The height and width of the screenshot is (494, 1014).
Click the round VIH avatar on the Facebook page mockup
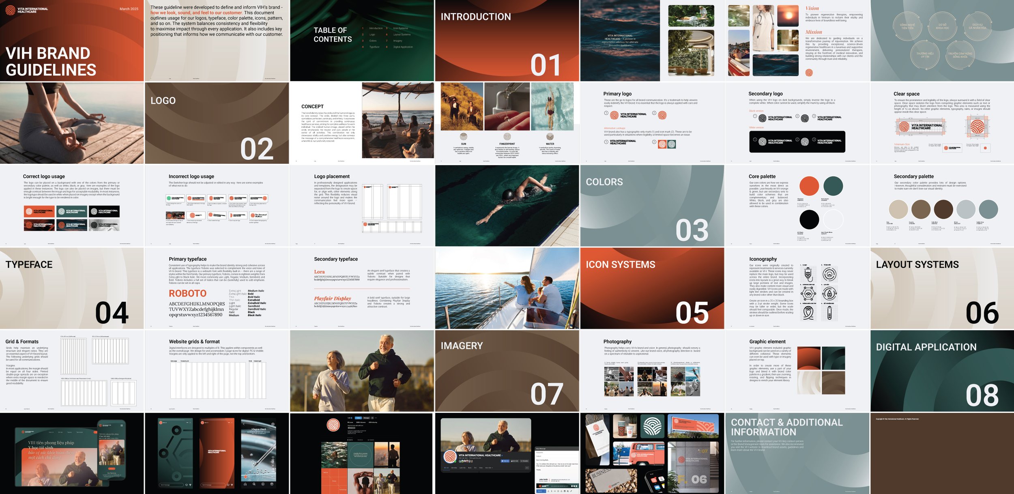pyautogui.click(x=449, y=457)
